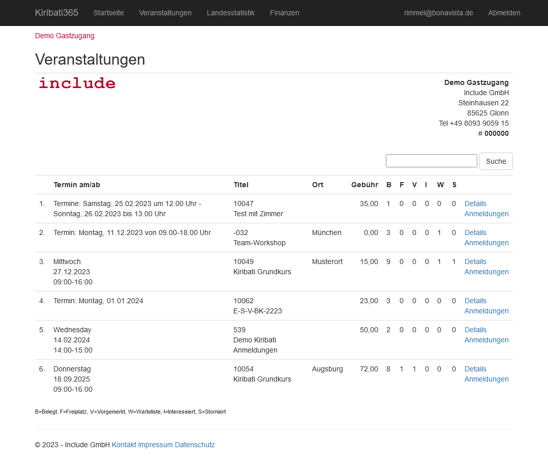Click the event number 10054

243,369
